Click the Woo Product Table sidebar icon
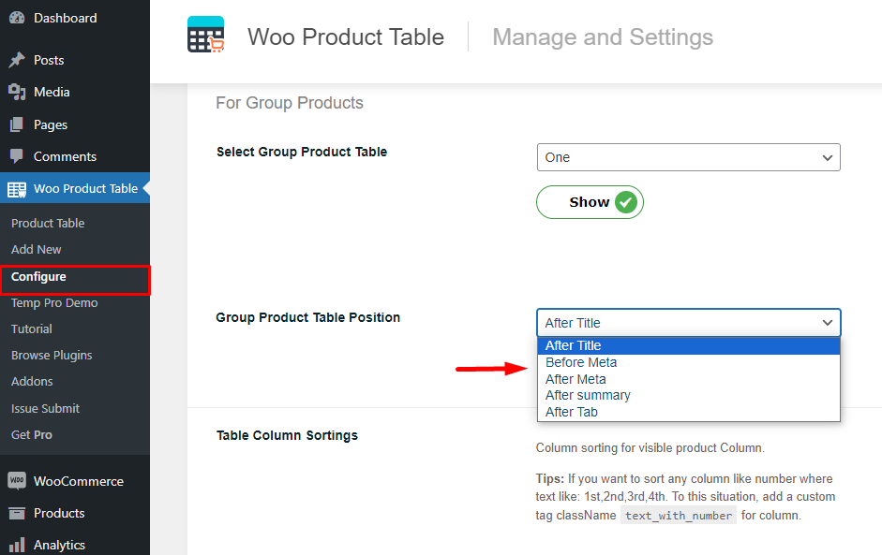 coord(17,190)
